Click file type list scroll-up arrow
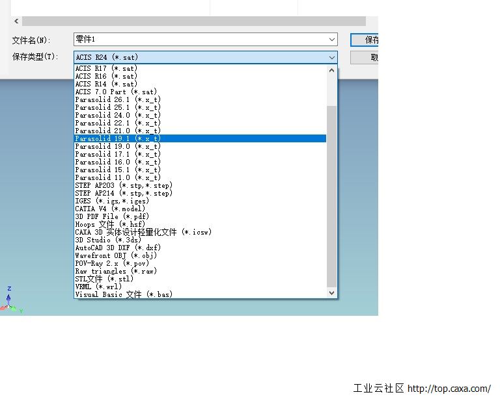This screenshot has height=399, width=500. pyautogui.click(x=332, y=69)
